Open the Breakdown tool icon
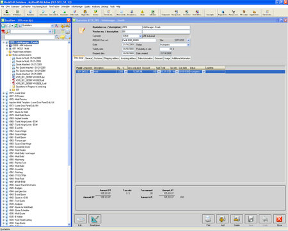Viewport: 288px width, 231px height. click(x=95, y=219)
